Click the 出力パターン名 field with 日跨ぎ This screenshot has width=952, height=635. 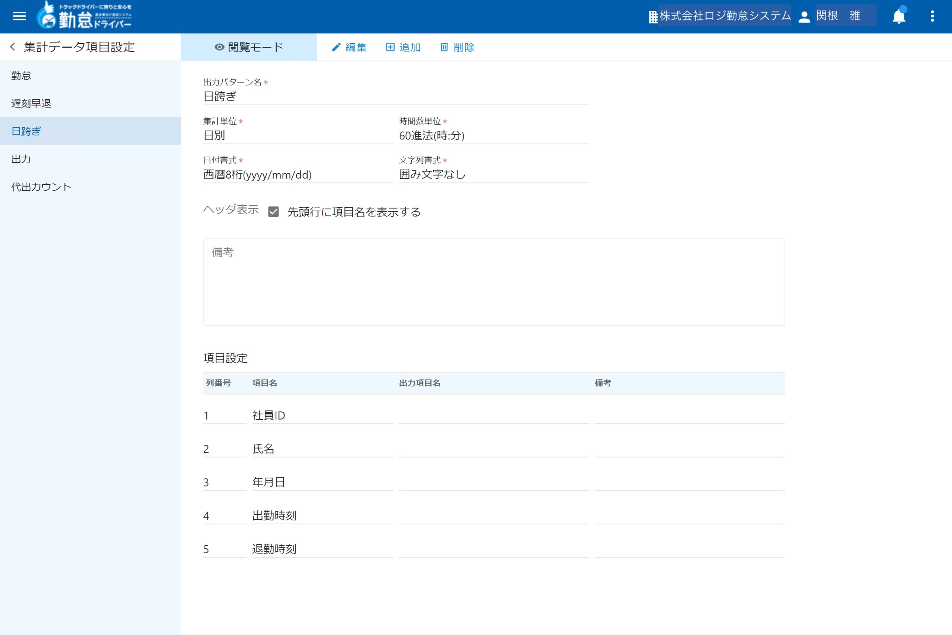coord(396,97)
